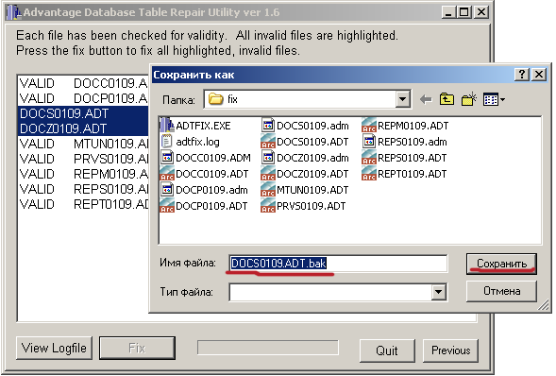Image resolution: width=556 pixels, height=376 pixels.
Task: Select REPT0109.ADT in the save dialog
Action: [405, 174]
